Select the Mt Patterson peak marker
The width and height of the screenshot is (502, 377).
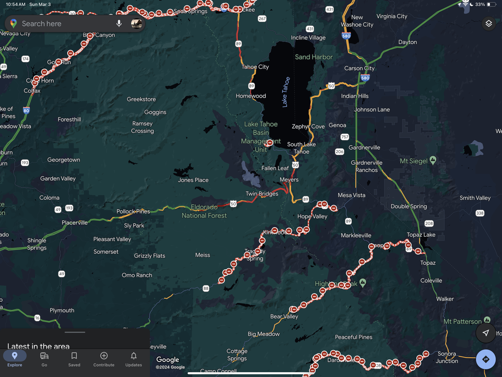click(487, 320)
